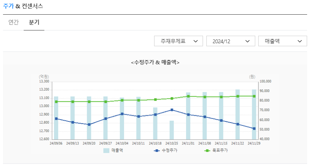Viewport: 312px width, 168px height.
Task: Click the 목표주가 legend label
Action: pyautogui.click(x=220, y=150)
